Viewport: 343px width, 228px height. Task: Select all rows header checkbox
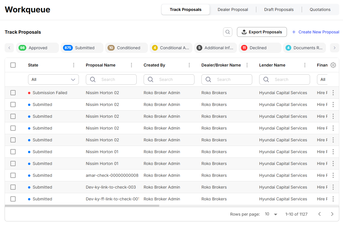(13, 65)
